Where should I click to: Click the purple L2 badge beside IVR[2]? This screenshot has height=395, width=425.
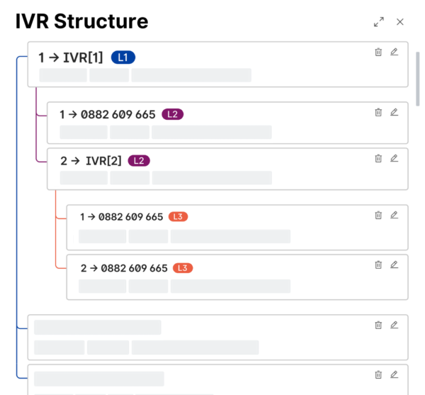[x=139, y=161]
